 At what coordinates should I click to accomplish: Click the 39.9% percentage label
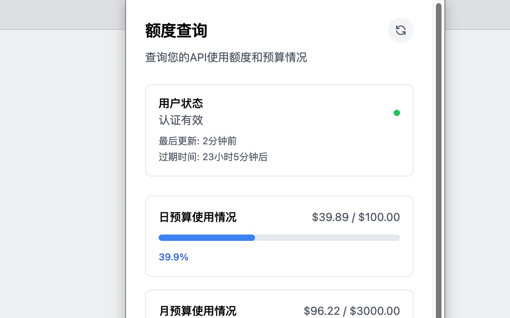pos(173,257)
